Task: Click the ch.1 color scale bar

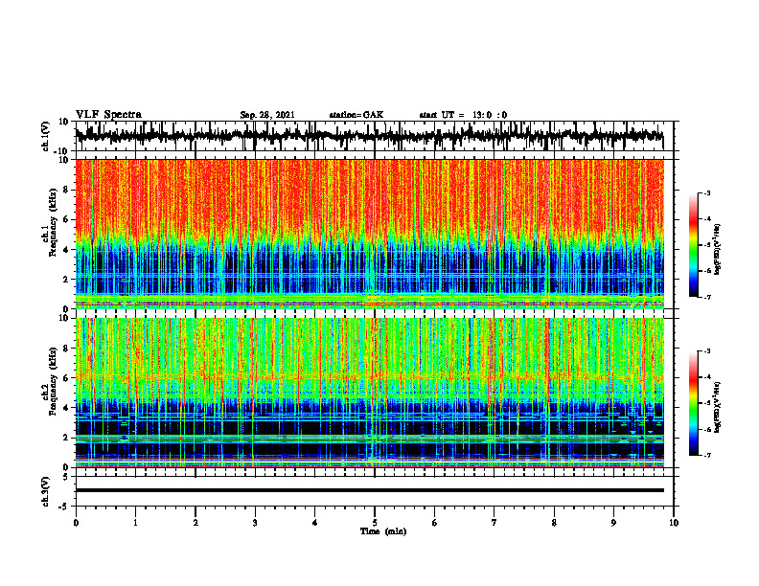Action: pyautogui.click(x=693, y=245)
